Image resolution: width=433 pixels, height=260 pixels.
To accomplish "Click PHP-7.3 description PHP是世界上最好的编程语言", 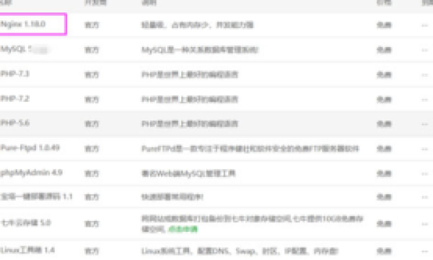I will [190, 74].
